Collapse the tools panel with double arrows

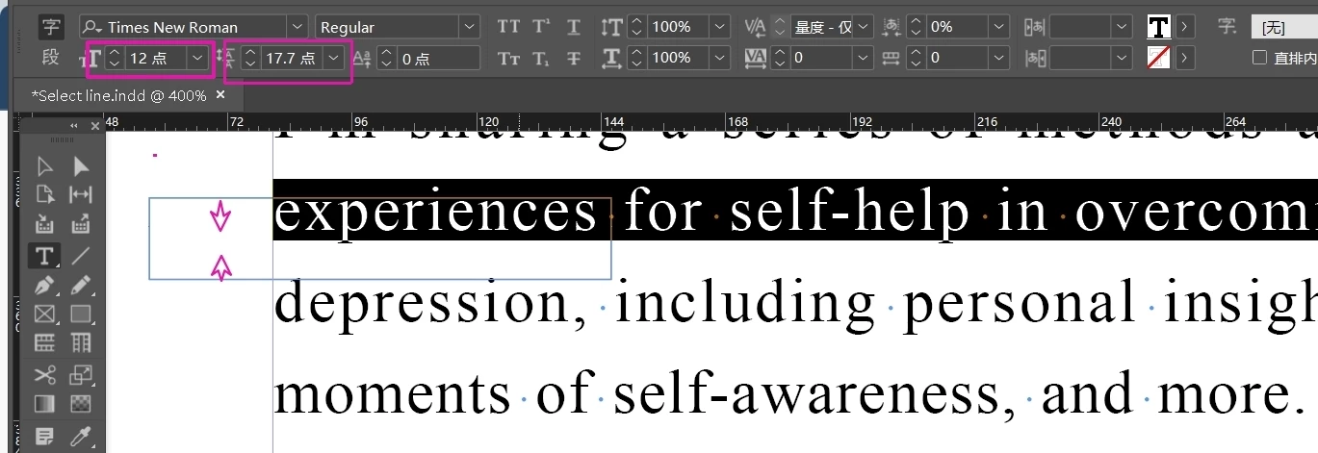click(74, 126)
